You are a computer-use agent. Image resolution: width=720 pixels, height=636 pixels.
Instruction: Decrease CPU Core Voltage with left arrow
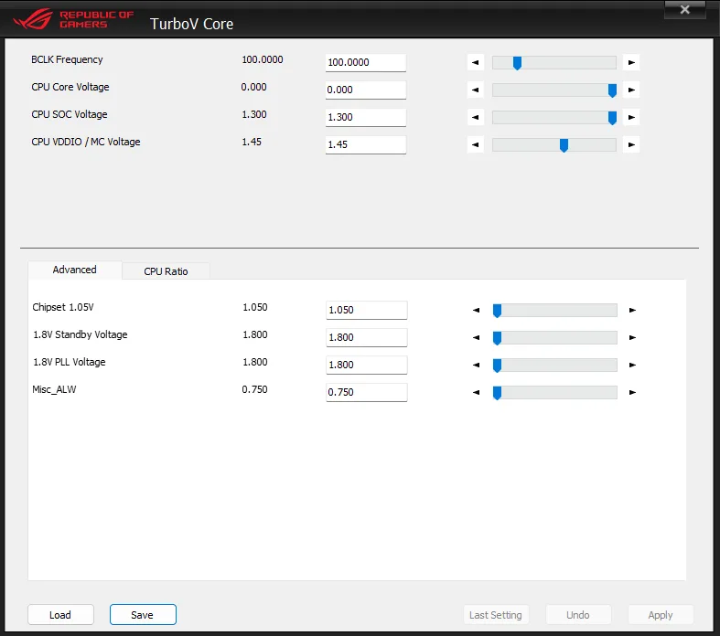click(475, 90)
